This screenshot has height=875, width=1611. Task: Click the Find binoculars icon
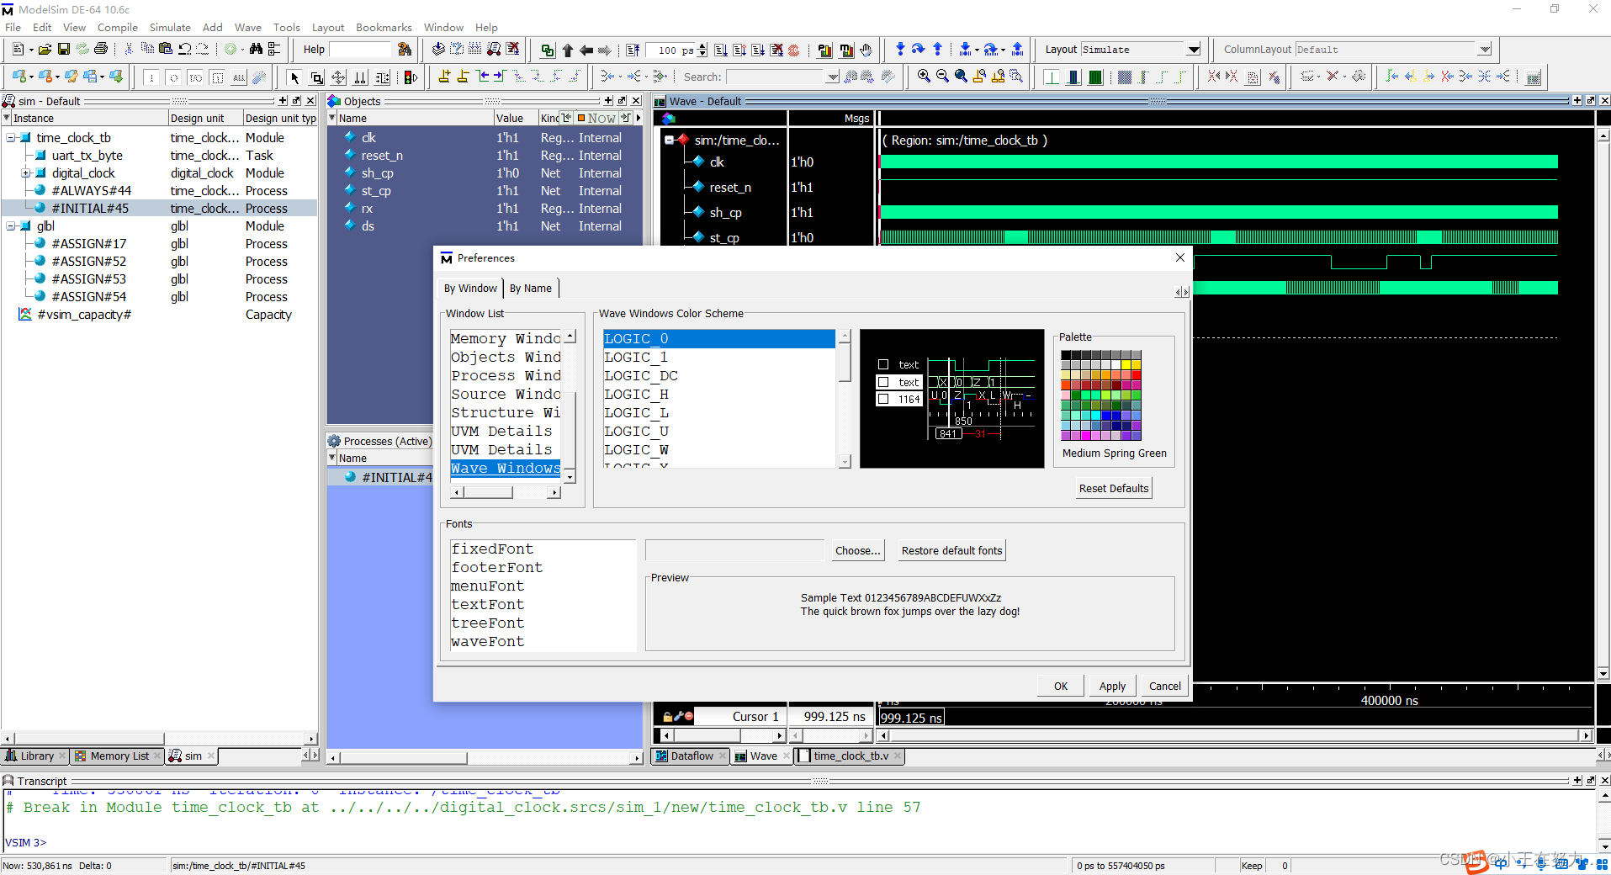255,49
